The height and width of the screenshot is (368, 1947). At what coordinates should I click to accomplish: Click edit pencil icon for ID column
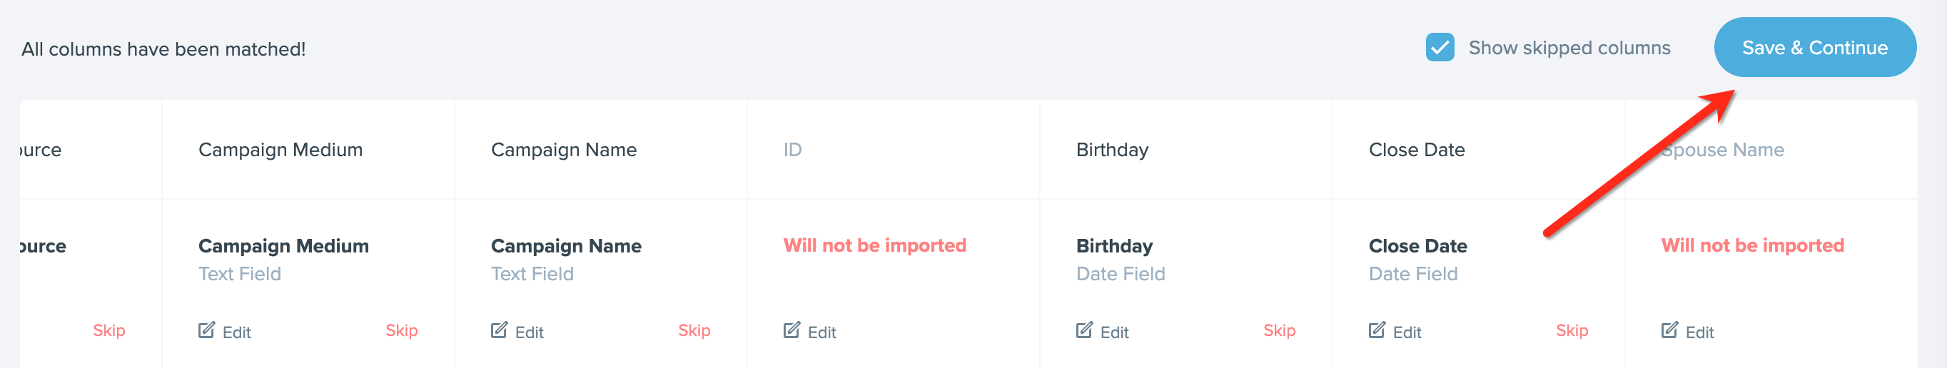792,330
